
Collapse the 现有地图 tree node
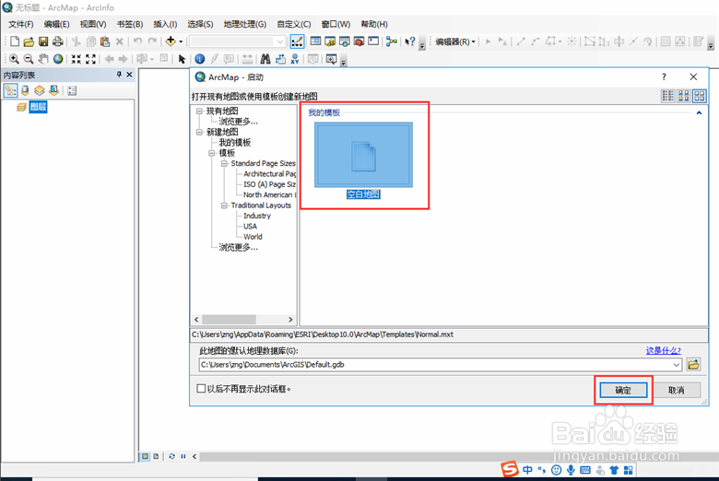click(199, 111)
